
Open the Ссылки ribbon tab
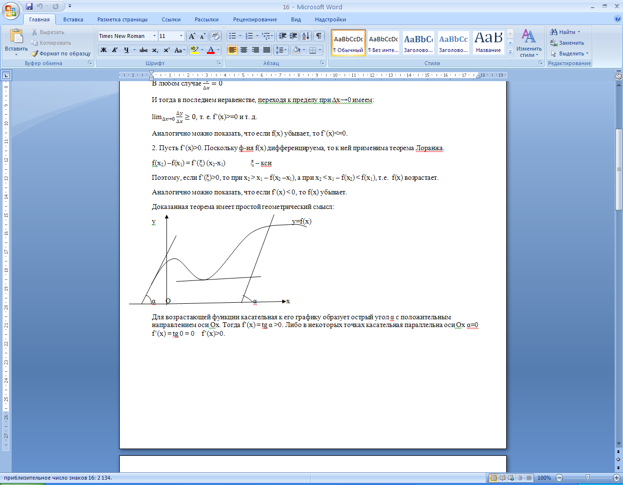pos(171,19)
